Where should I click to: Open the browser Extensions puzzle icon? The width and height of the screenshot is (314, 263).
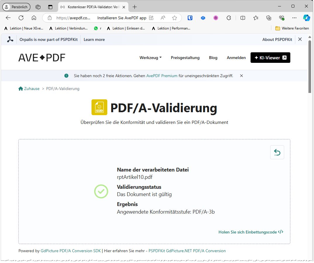(229, 18)
